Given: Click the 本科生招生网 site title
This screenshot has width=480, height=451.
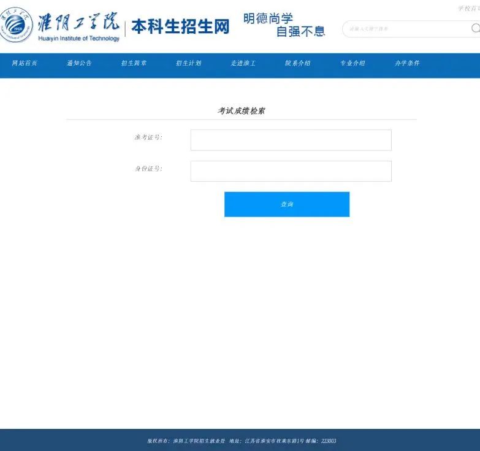Looking at the screenshot, I should [x=180, y=27].
